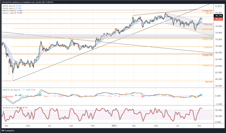
Task: Click the 80.000 price axis tick
Action: tap(218, 13)
